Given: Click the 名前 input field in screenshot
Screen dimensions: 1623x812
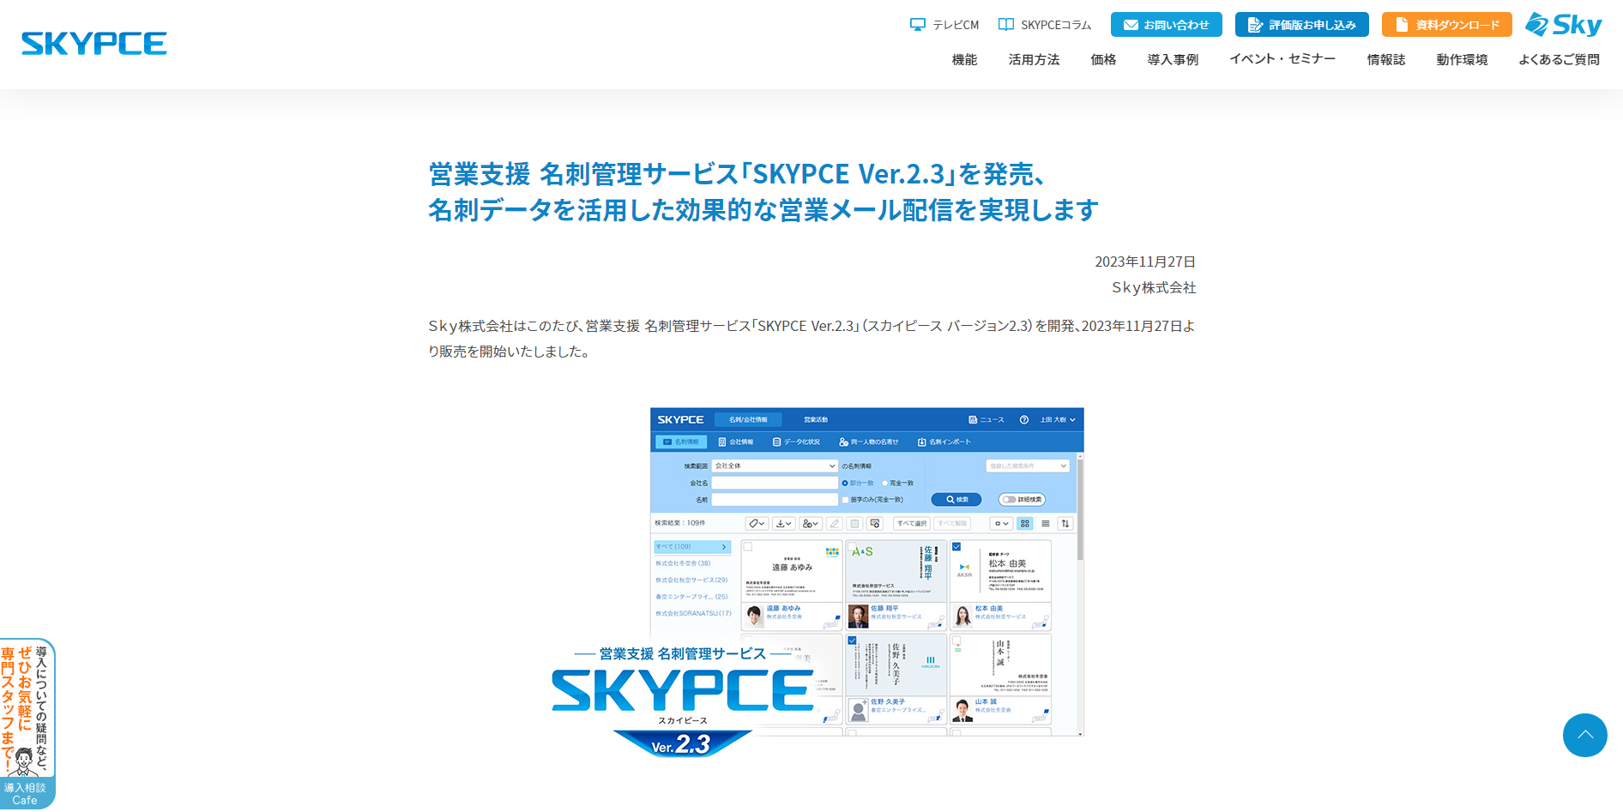Looking at the screenshot, I should [775, 499].
